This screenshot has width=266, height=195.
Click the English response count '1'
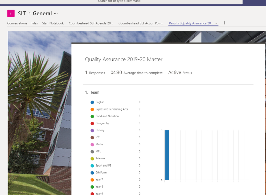coord(140,102)
